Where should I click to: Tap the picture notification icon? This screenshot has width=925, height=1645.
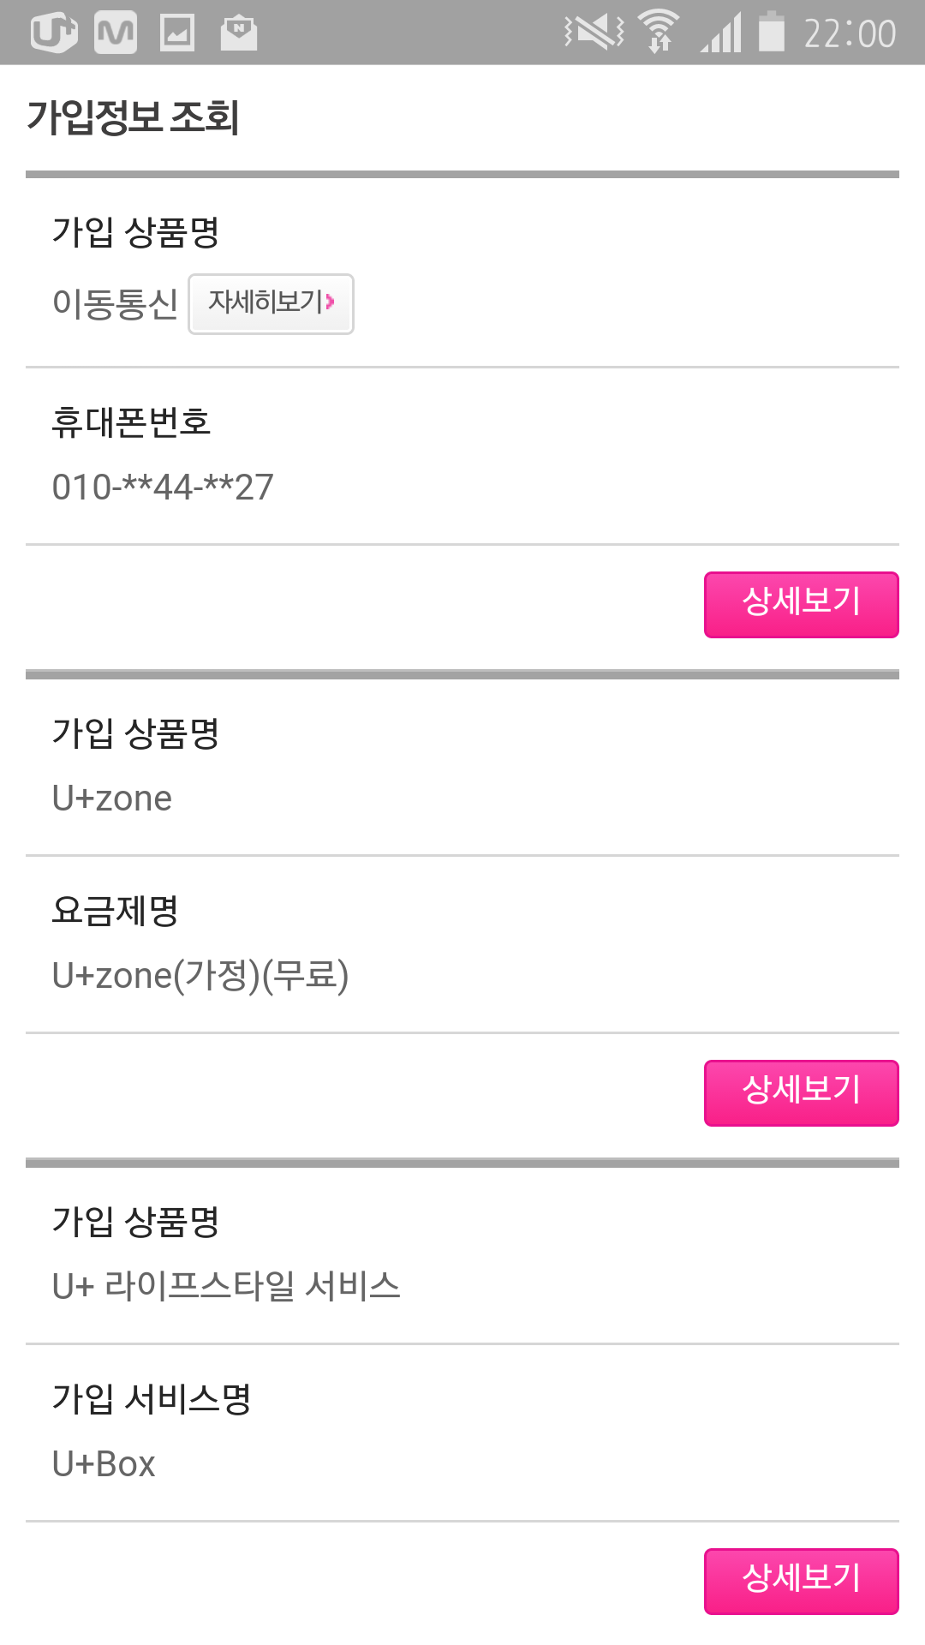177,33
